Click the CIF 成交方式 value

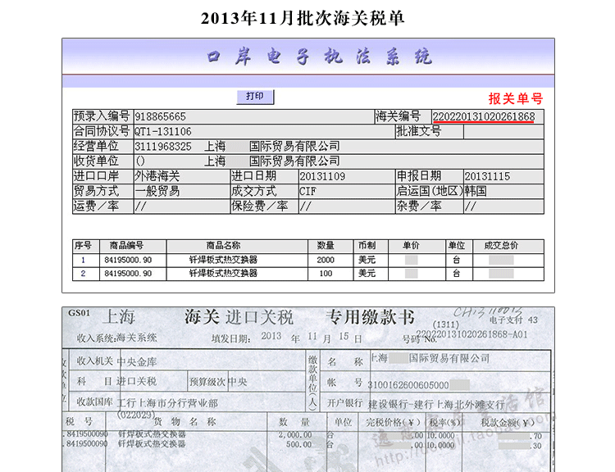click(x=307, y=191)
